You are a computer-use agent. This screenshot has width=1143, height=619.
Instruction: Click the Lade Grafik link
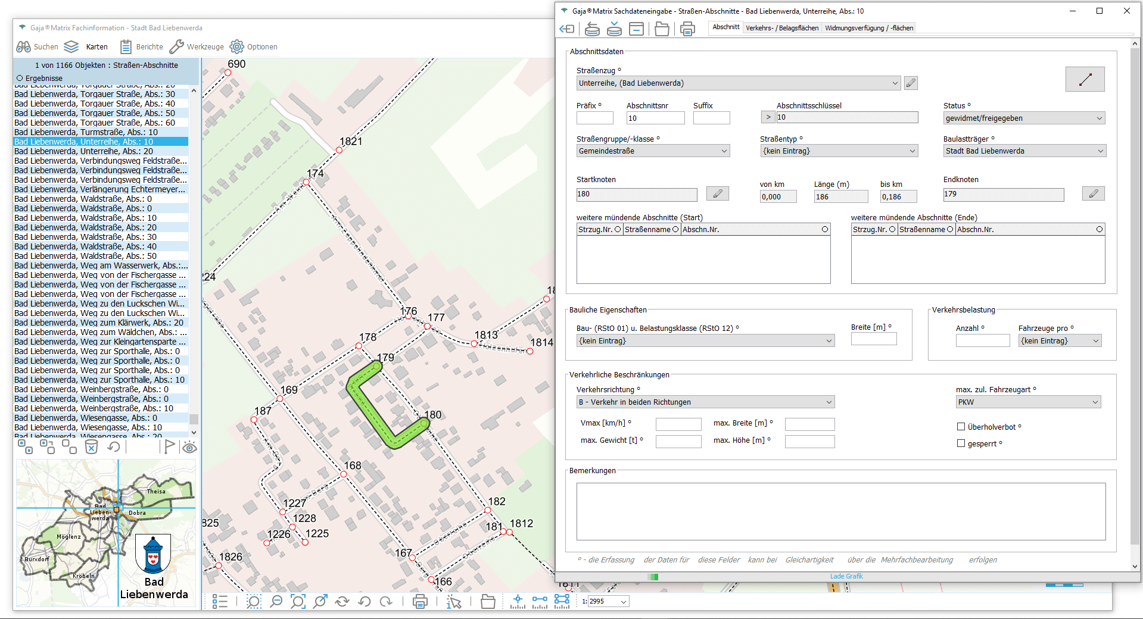[x=846, y=576]
